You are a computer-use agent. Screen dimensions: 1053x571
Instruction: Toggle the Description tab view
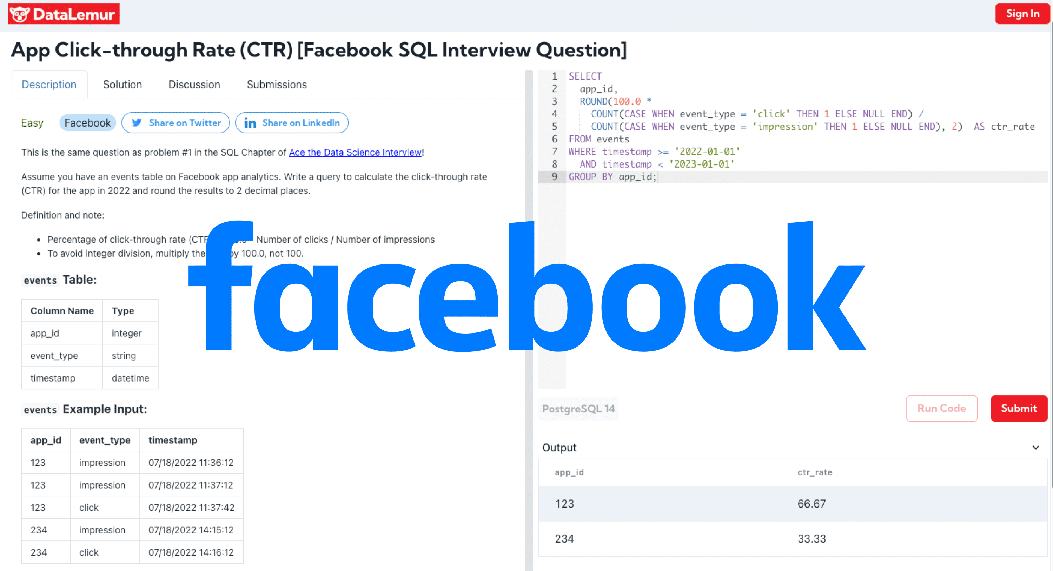point(49,84)
